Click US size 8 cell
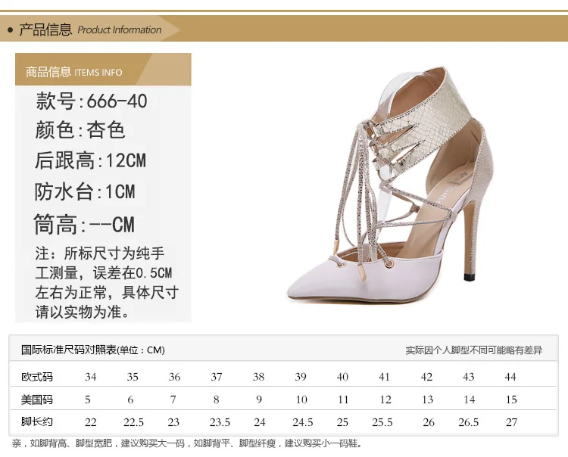 click(x=217, y=399)
